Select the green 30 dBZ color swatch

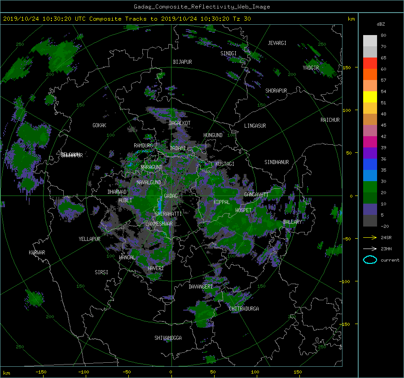(x=370, y=187)
